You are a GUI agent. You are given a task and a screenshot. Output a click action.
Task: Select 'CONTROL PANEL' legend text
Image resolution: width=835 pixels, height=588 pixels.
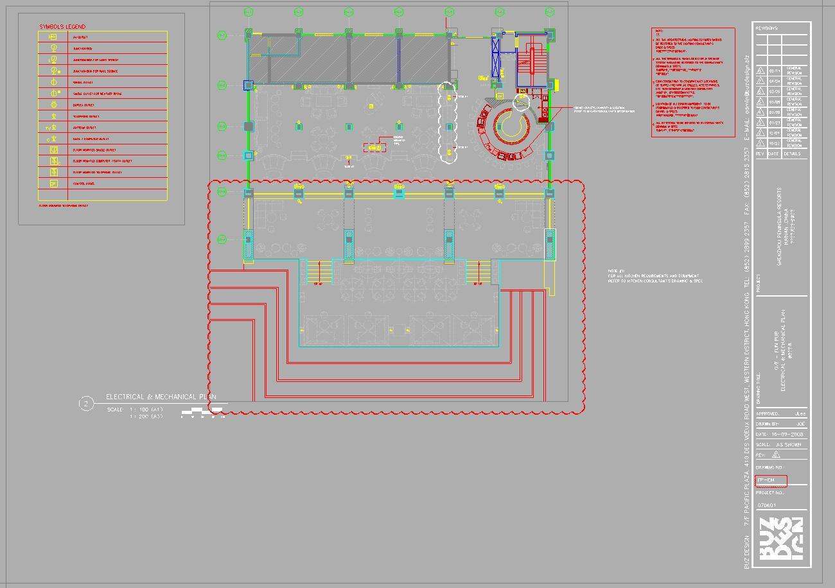[x=83, y=184]
